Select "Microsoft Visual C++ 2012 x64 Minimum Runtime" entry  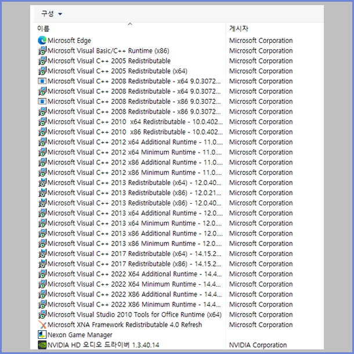coord(135,152)
